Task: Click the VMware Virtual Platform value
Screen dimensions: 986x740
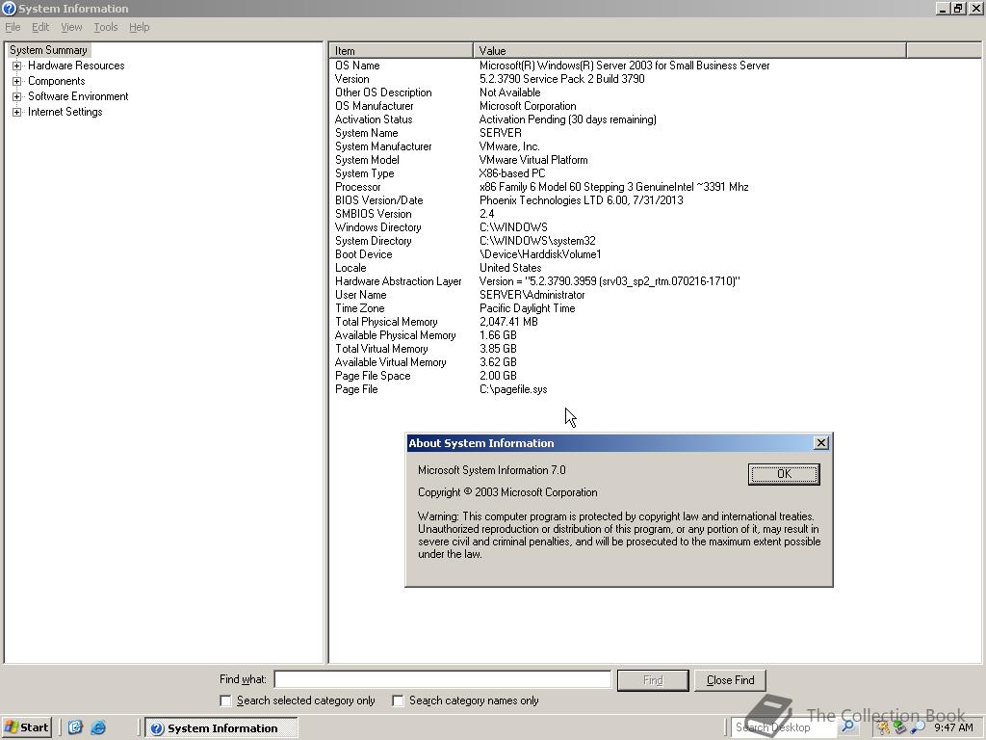Action: click(533, 160)
